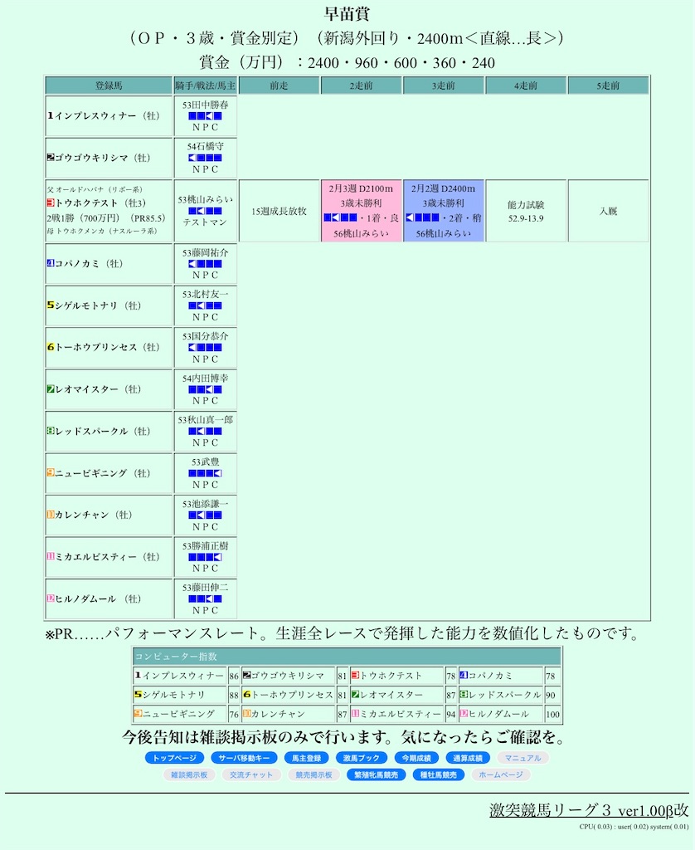Click インプレスウィナー index value 86
Screen dimensions: 695x850
click(x=234, y=676)
